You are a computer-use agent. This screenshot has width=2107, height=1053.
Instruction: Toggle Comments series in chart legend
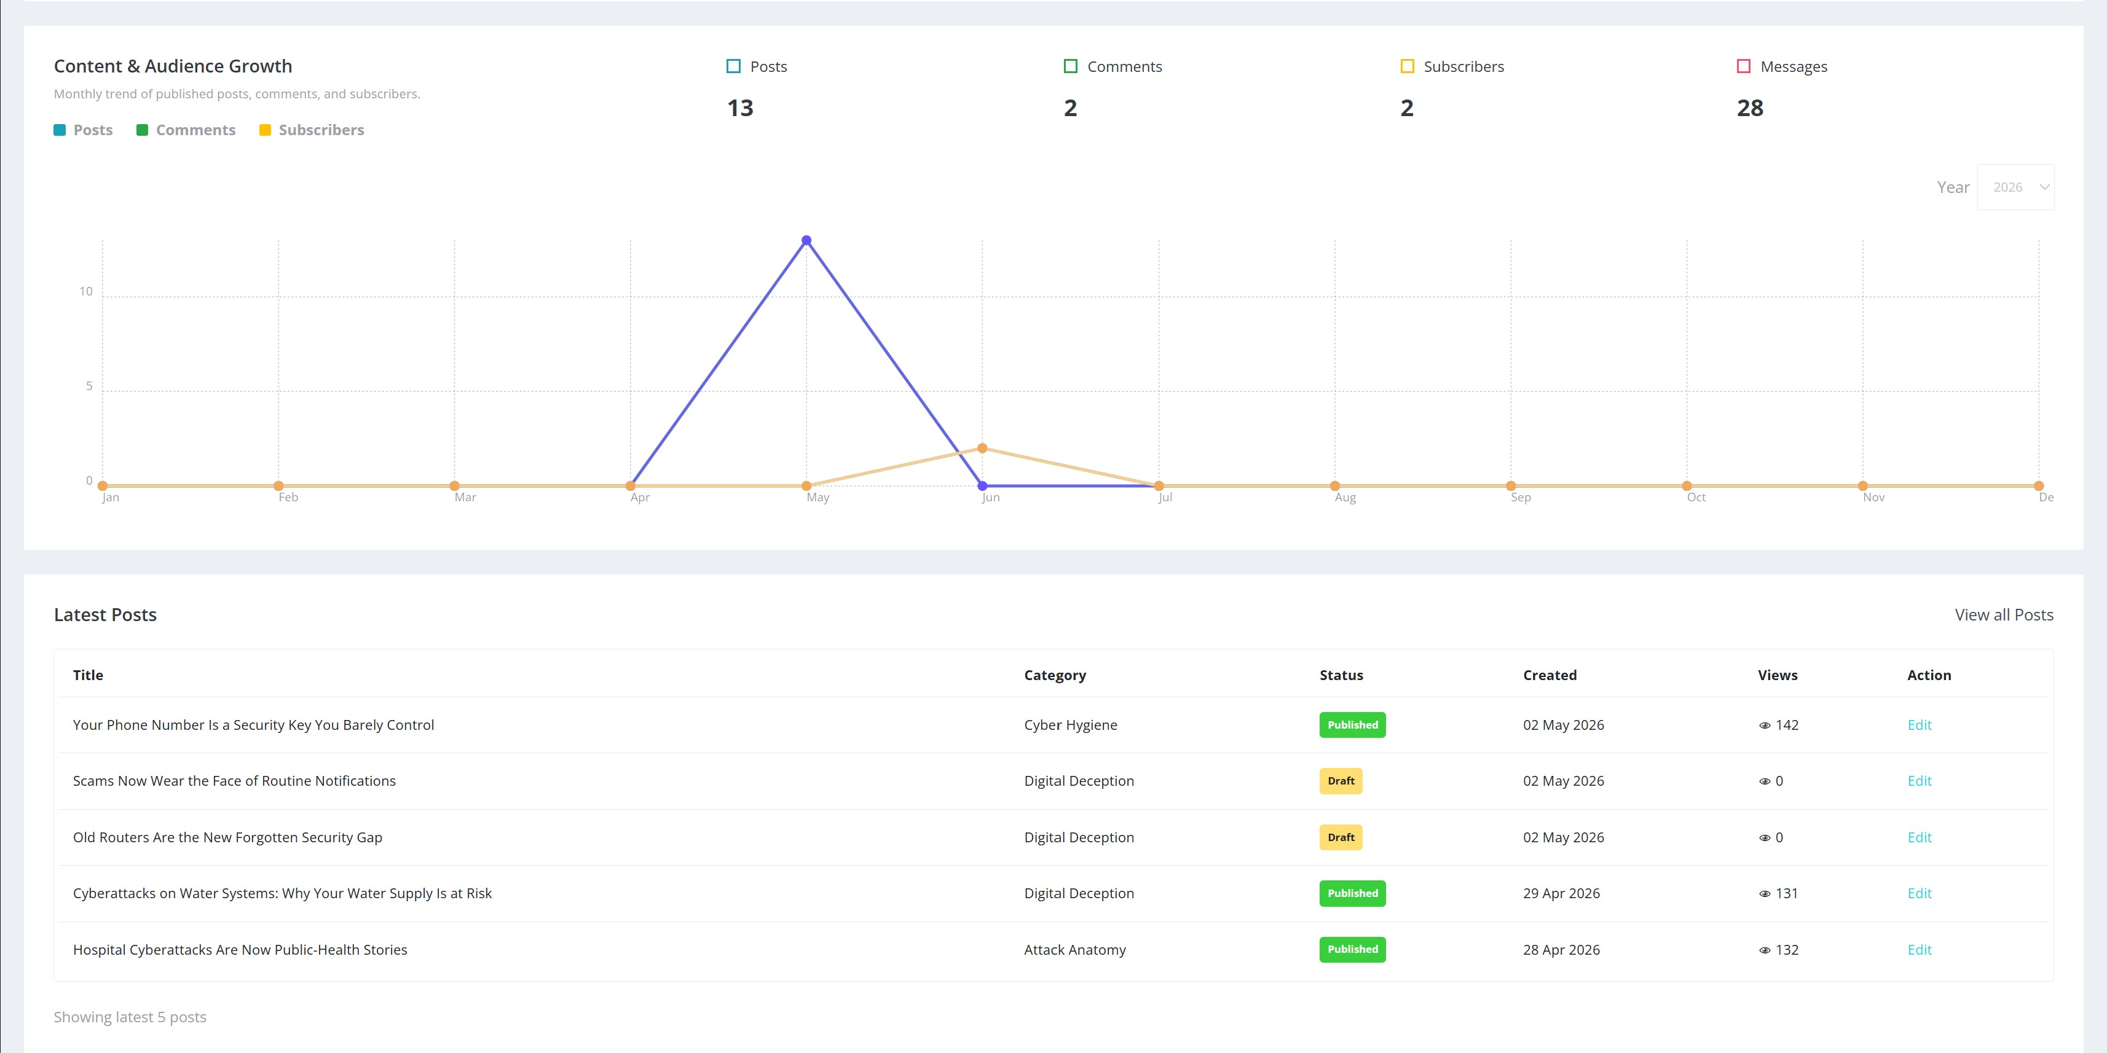click(186, 130)
